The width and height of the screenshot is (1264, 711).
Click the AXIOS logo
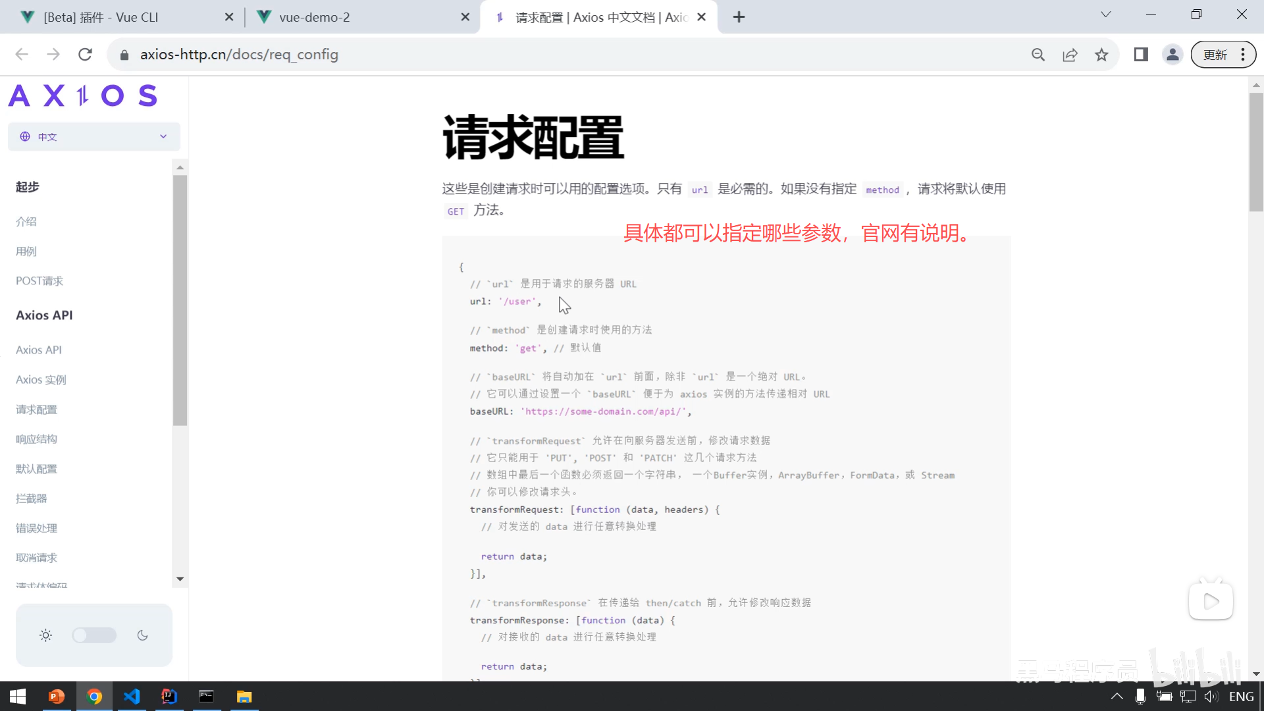click(x=83, y=96)
